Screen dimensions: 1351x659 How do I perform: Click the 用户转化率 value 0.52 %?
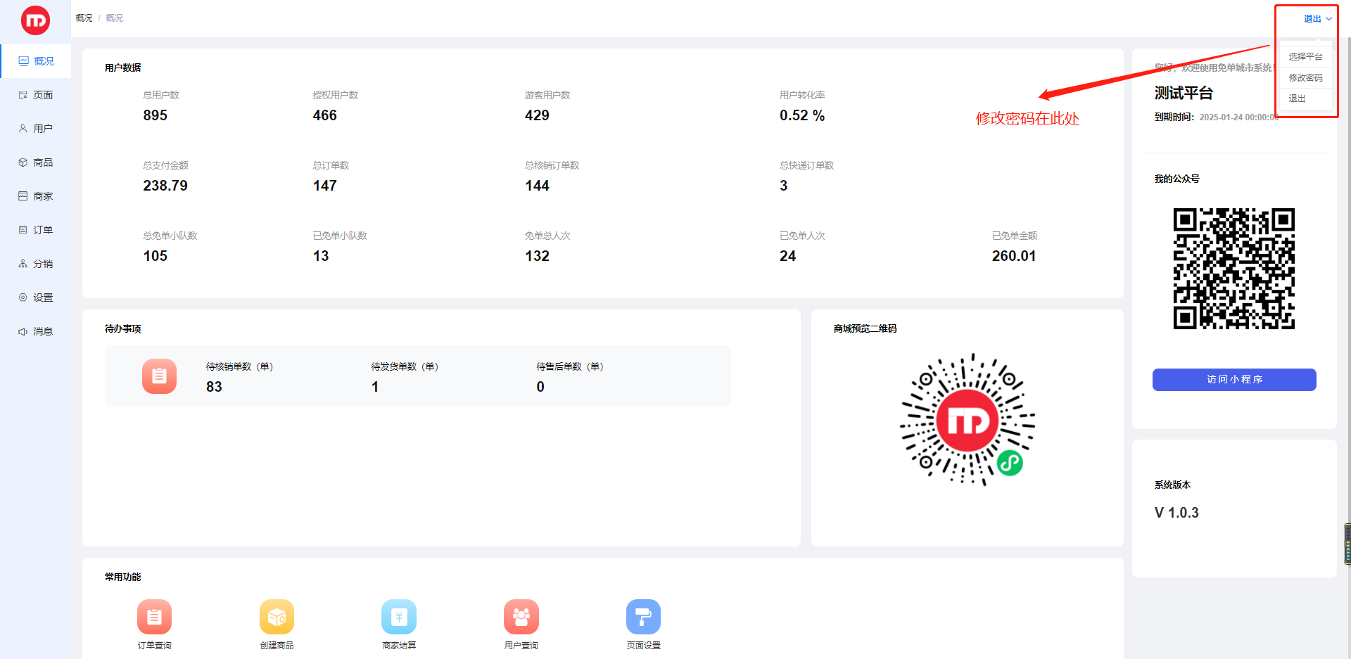[x=802, y=115]
